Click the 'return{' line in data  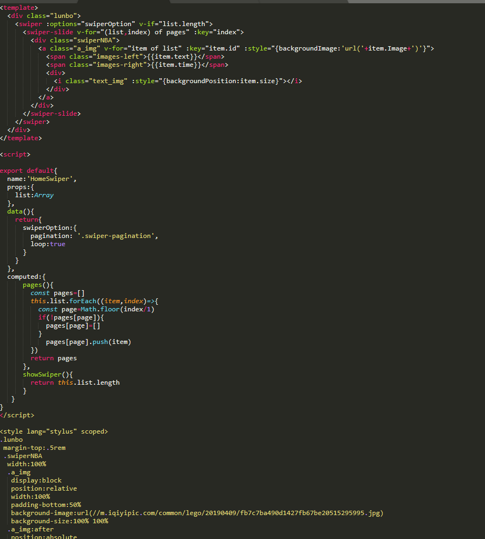pos(28,220)
